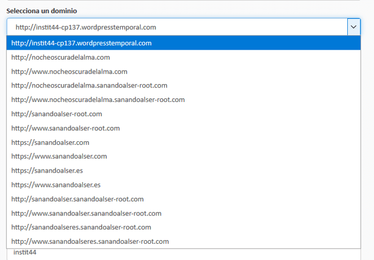Click the input field containing instit44
Screen dimensions: 374x260
point(184,254)
